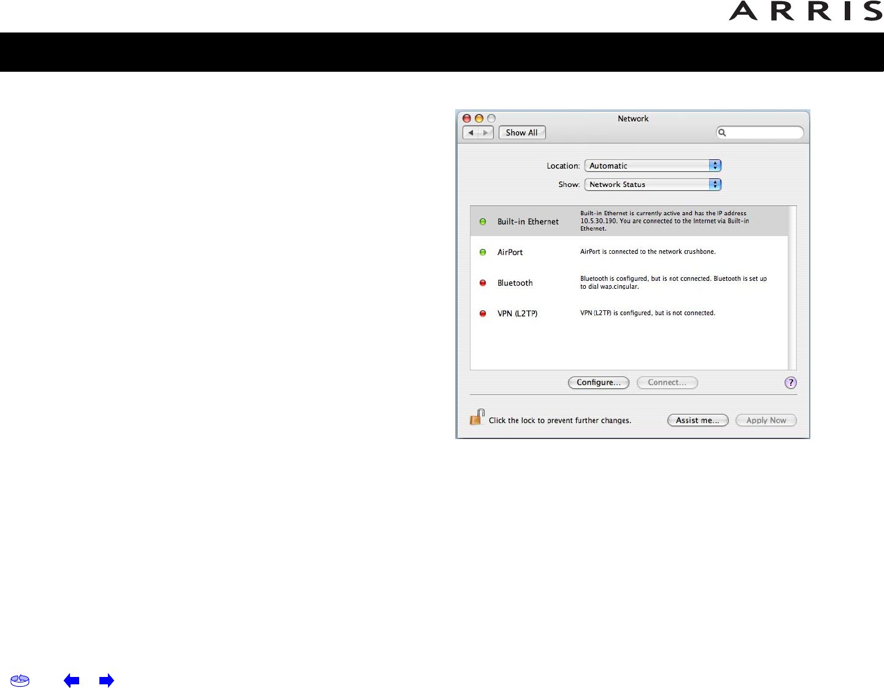Click the home icon at page bottom
This screenshot has height=688, width=884.
tap(20, 681)
